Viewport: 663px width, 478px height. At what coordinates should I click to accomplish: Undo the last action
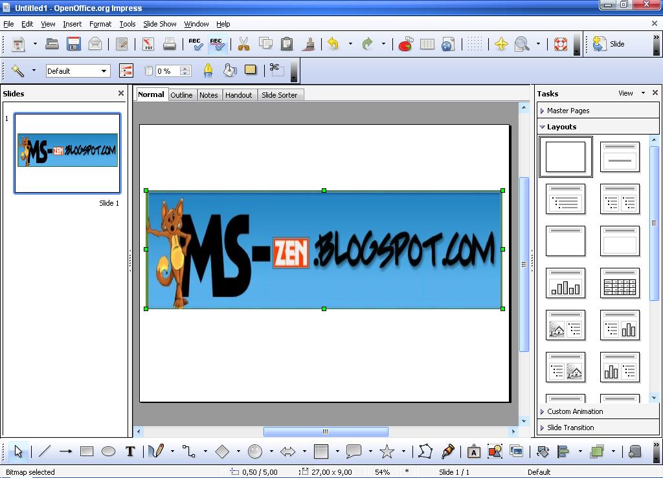[x=333, y=44]
